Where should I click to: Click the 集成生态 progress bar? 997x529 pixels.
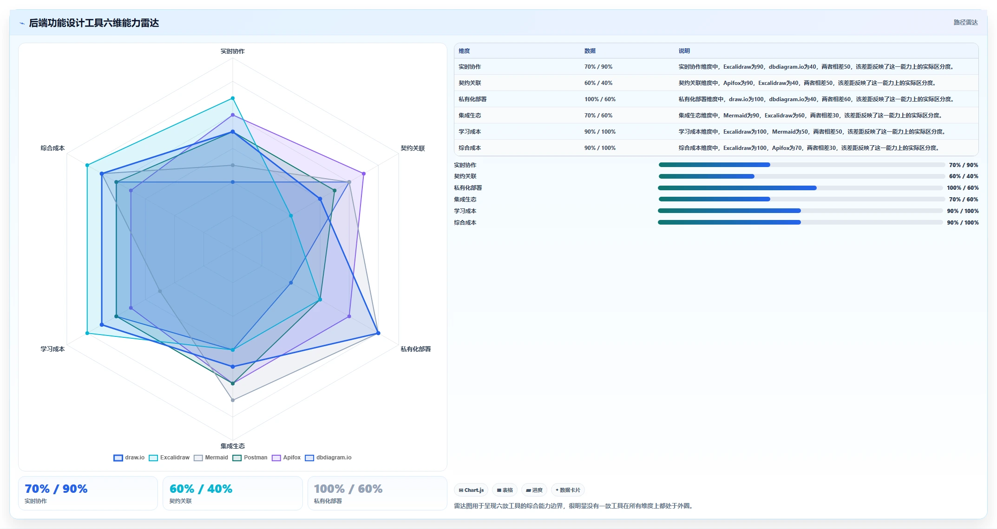[801, 199]
